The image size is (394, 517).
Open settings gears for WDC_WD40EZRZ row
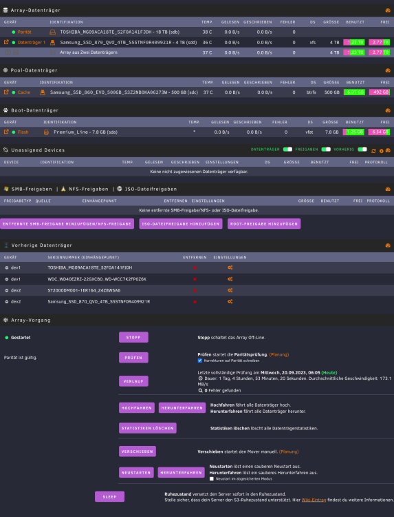coord(230,279)
